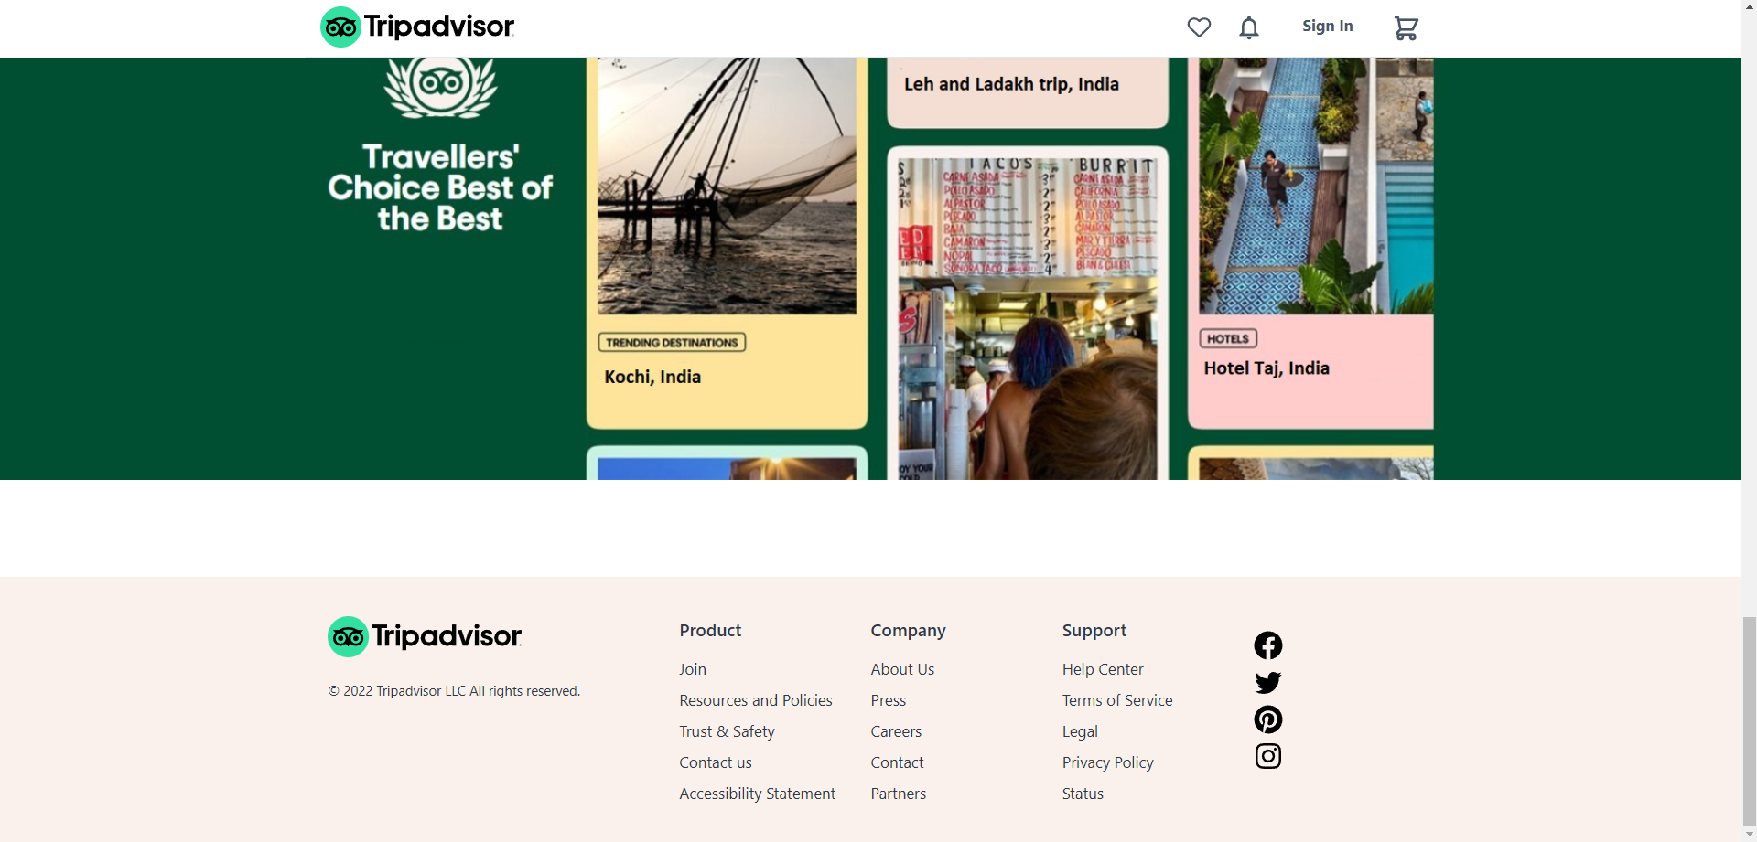The image size is (1757, 842).
Task: Click the Sign In button
Action: [1327, 27]
